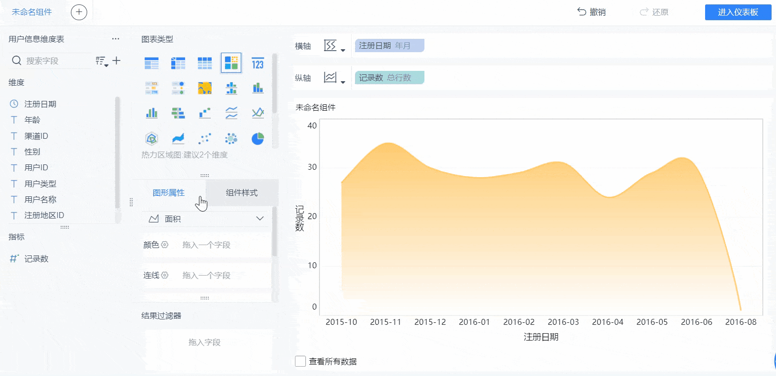The width and height of the screenshot is (776, 376).
Task: Open the 纵轴 axis settings dropdown icon
Action: 334,78
